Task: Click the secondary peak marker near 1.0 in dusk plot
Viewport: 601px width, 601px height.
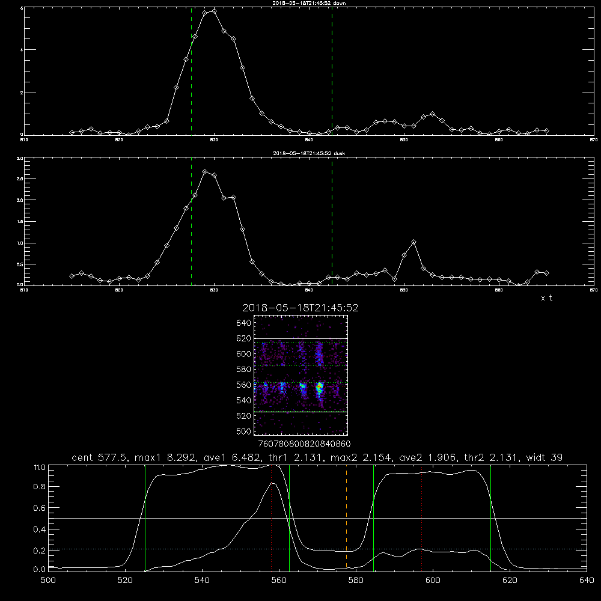Action: click(413, 242)
